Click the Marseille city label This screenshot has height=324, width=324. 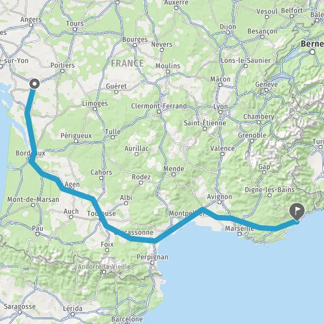[239, 228]
